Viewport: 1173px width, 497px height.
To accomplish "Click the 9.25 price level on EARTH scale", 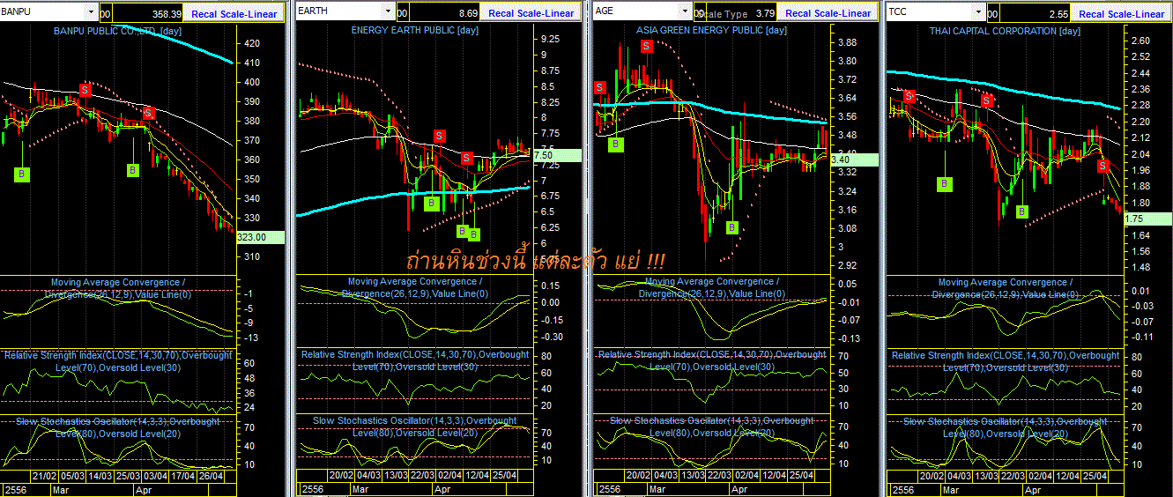I will [x=551, y=40].
